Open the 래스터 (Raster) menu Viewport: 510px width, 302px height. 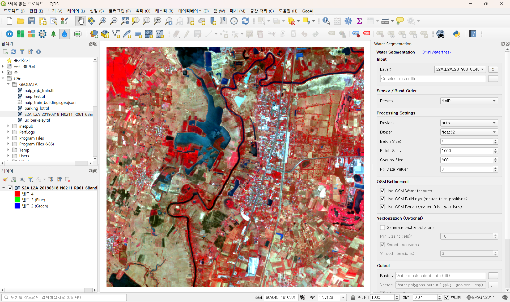click(x=164, y=11)
